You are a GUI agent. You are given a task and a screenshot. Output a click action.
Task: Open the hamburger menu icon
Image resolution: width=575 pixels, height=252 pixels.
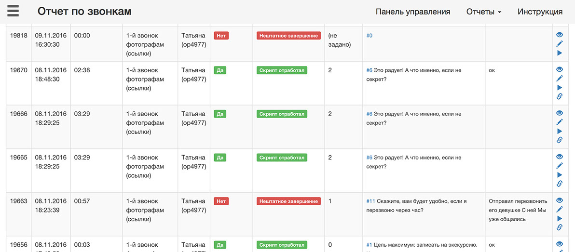tap(13, 11)
